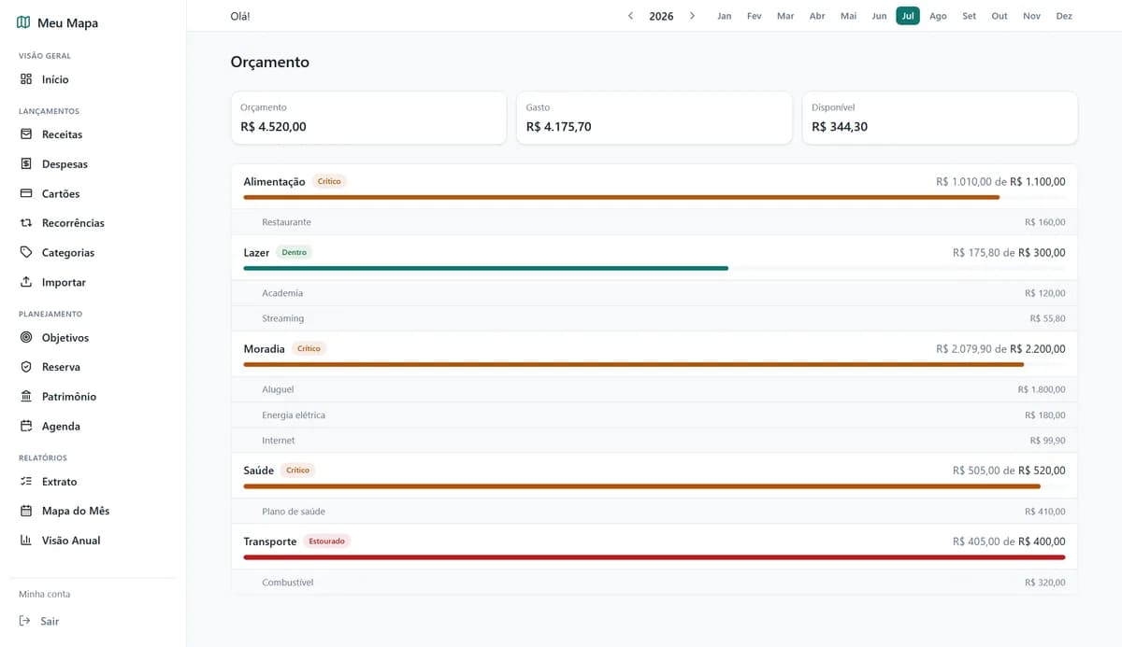Click the Meu Mapa logo icon

[23, 22]
